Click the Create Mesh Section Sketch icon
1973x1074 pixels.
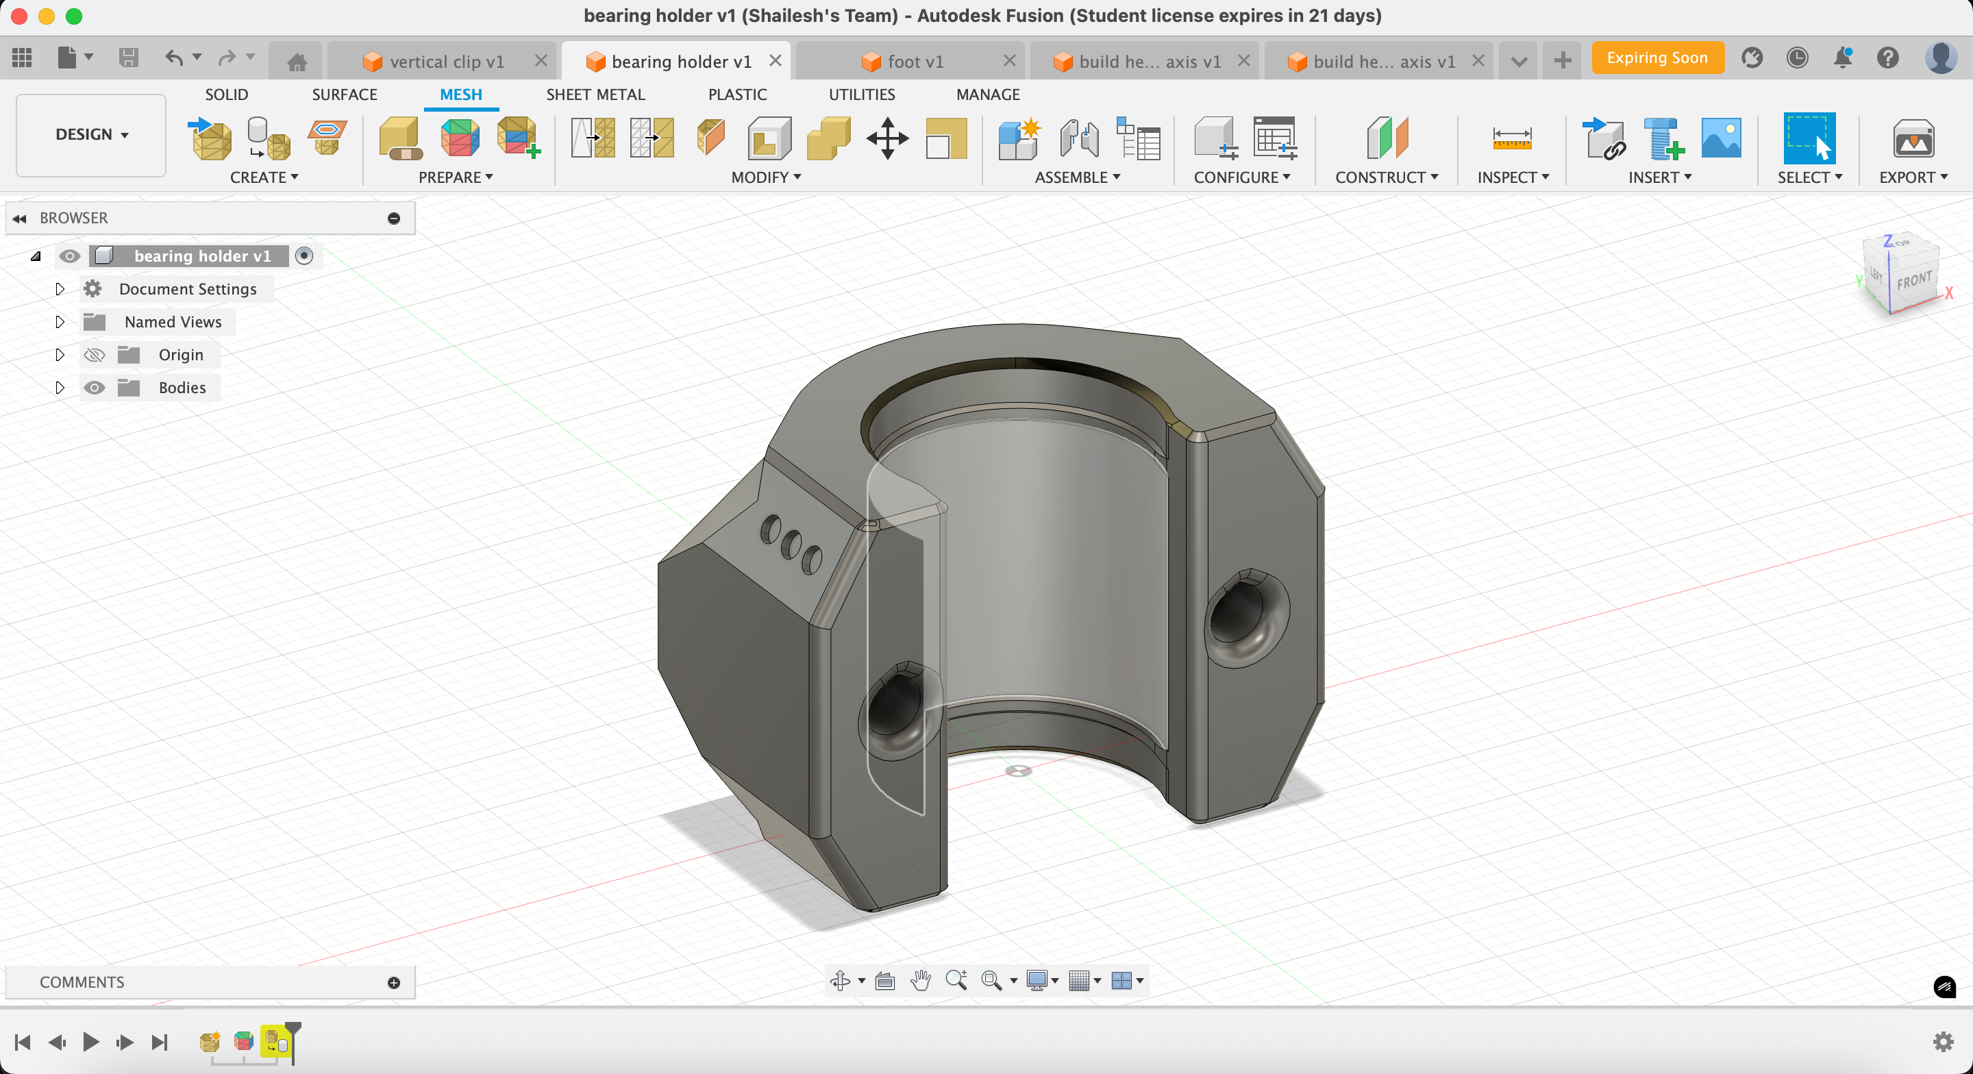coord(327,137)
